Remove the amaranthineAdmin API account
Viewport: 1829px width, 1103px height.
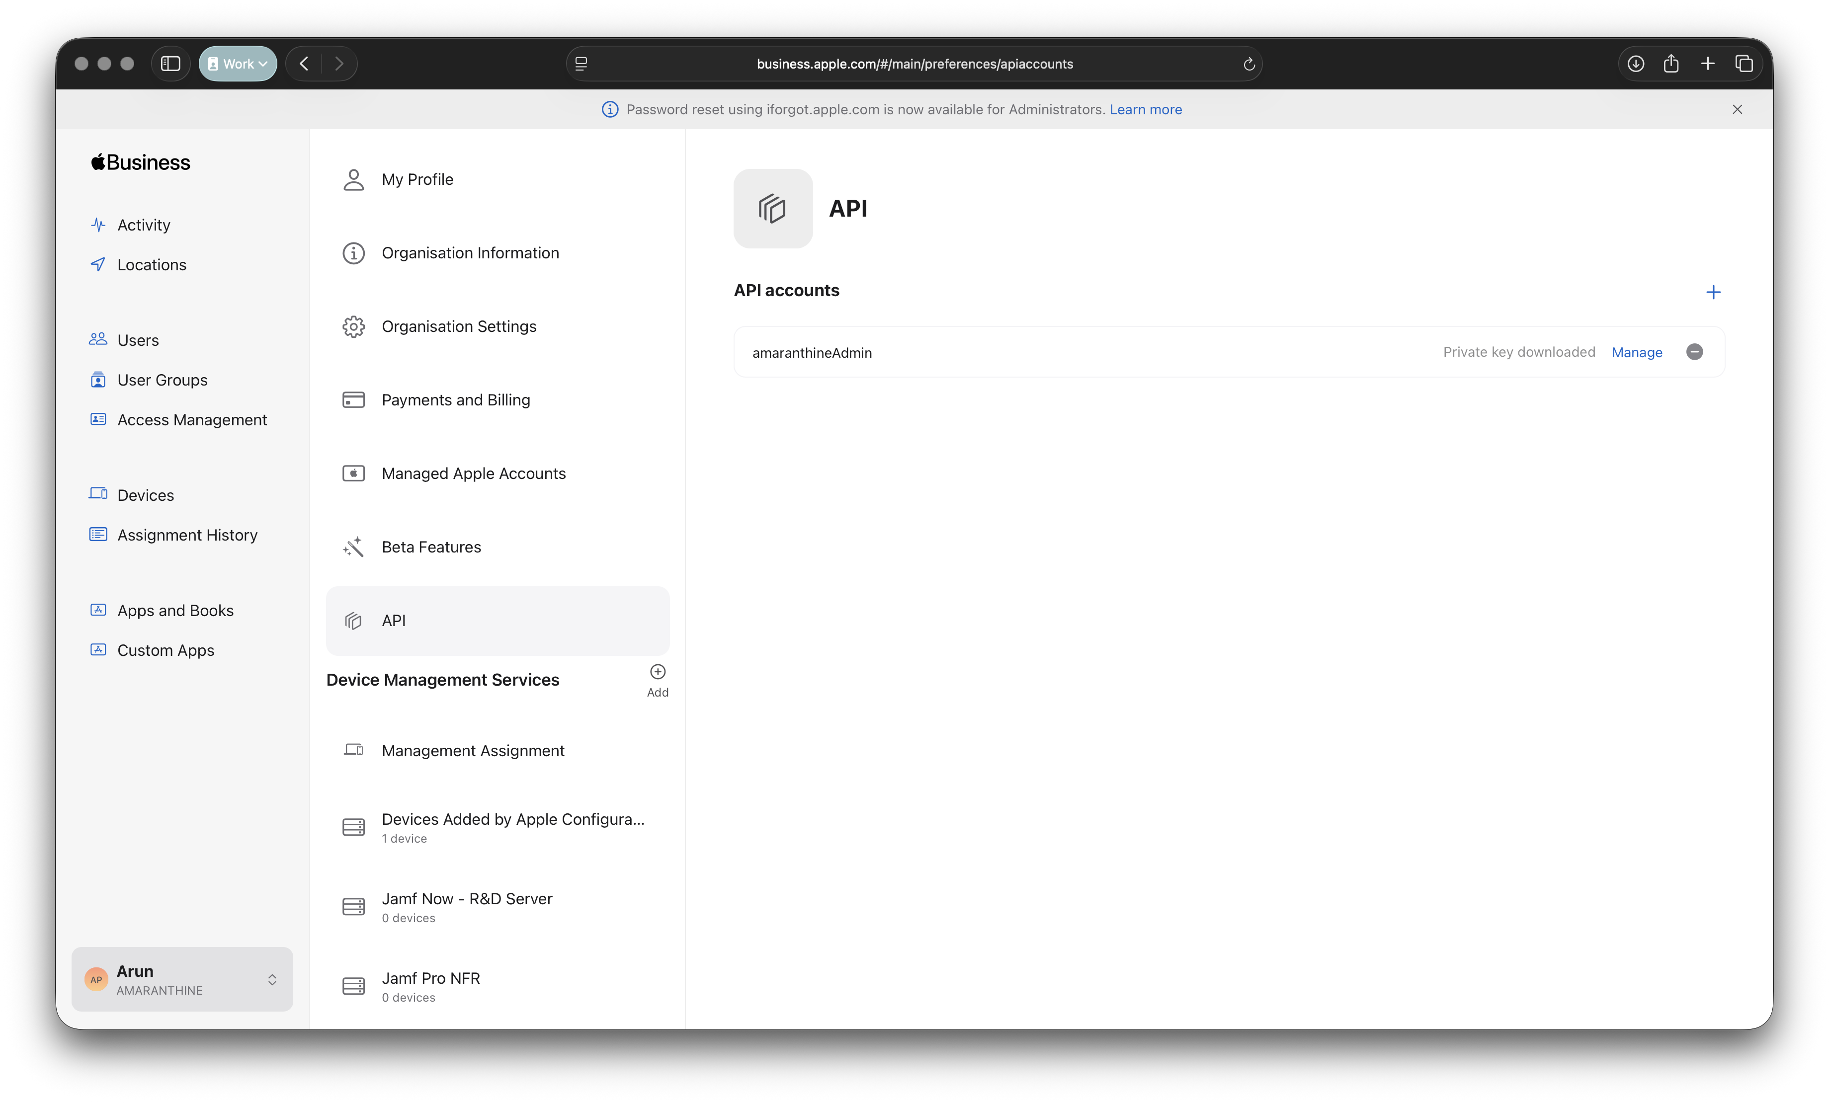coord(1695,352)
